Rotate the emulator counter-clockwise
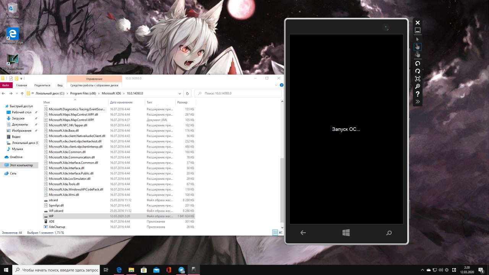The width and height of the screenshot is (489, 275). [x=418, y=63]
